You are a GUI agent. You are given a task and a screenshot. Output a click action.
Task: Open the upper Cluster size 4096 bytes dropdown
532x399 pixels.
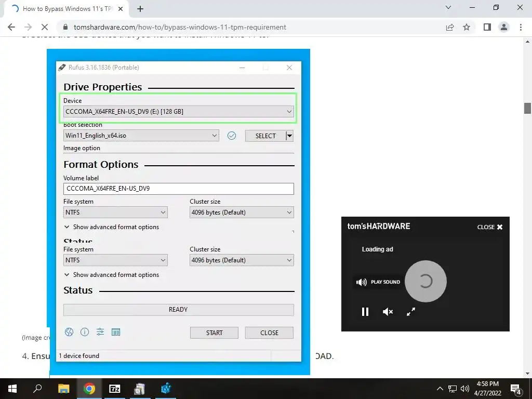[x=242, y=212]
